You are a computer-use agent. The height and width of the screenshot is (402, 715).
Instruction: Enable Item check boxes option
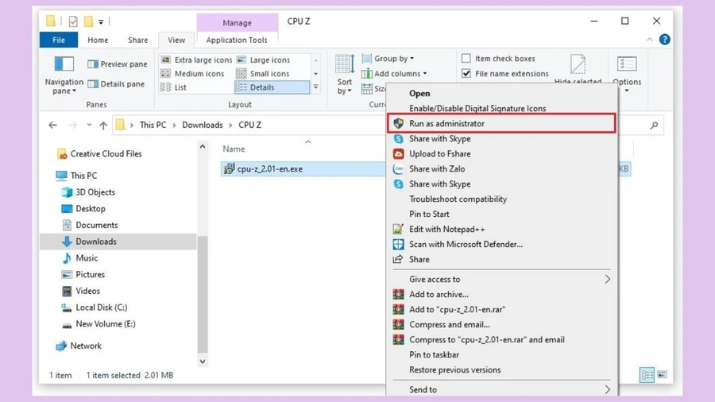click(466, 58)
